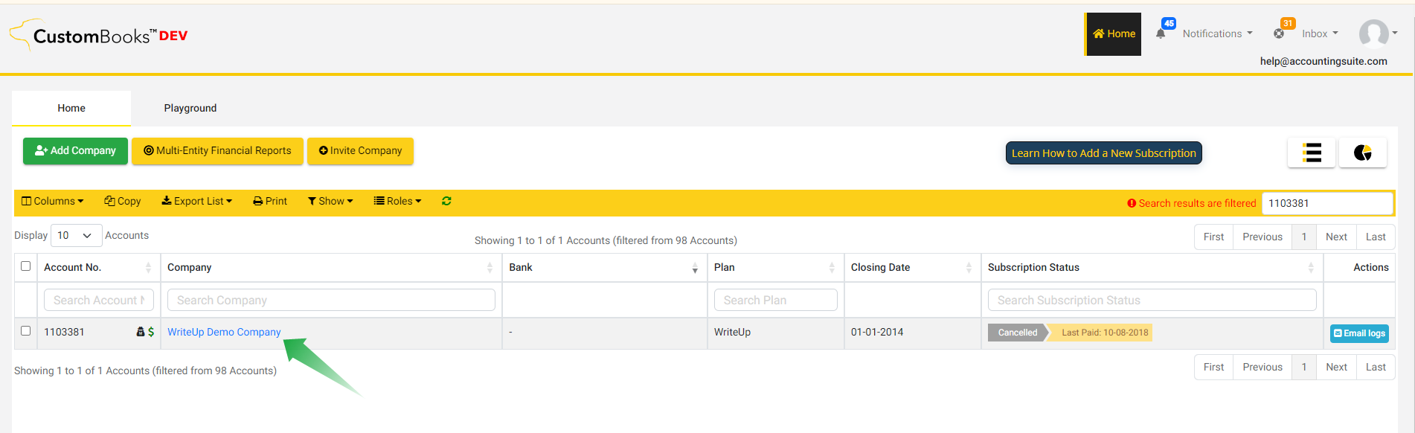Viewport: 1415px width, 433px height.
Task: Sort by Subscription Status column arrows
Action: (x=1311, y=268)
